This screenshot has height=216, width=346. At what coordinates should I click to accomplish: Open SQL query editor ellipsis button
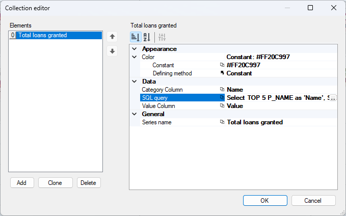point(333,98)
